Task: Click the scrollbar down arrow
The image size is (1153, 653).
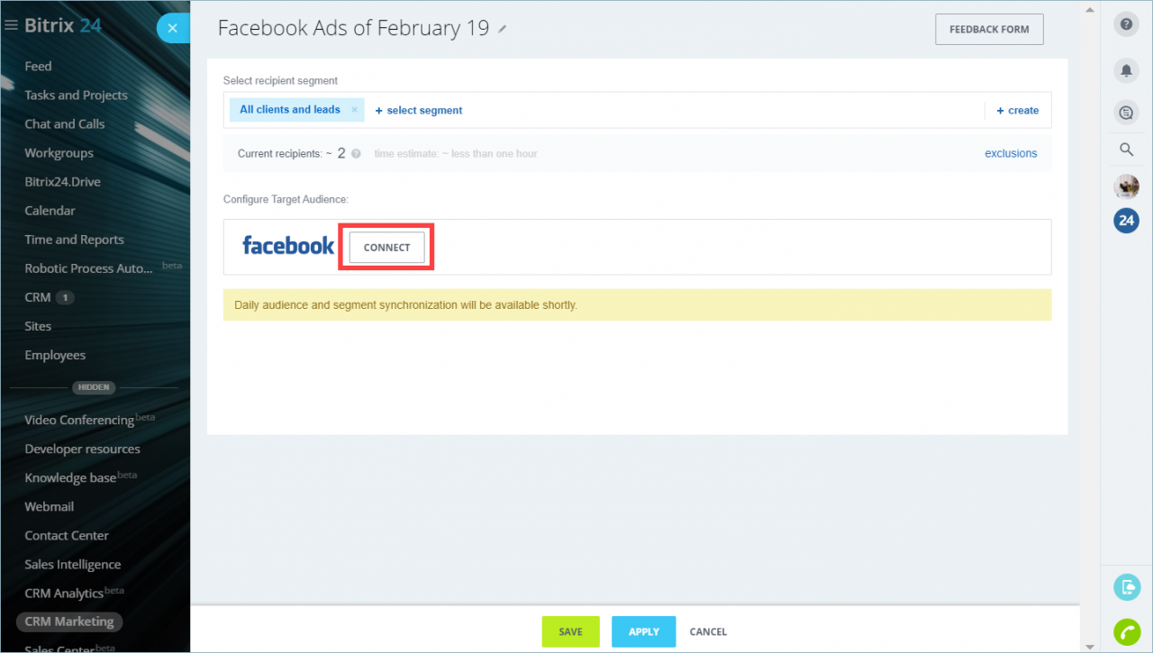Action: pyautogui.click(x=1090, y=645)
